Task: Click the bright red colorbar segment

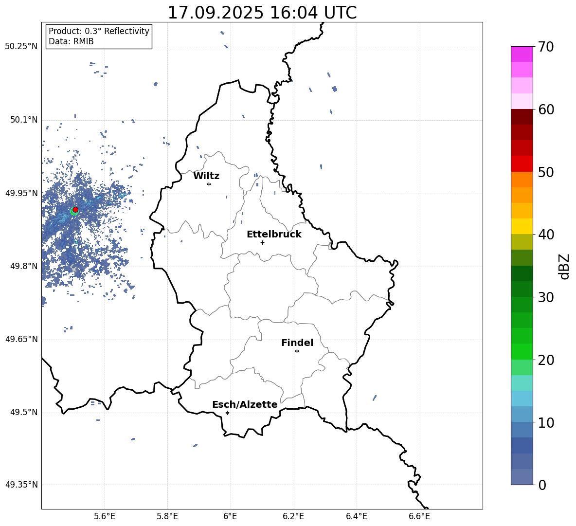Action: point(522,164)
